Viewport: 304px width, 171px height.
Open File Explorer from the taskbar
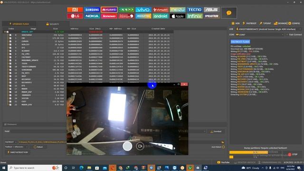tap(89, 168)
